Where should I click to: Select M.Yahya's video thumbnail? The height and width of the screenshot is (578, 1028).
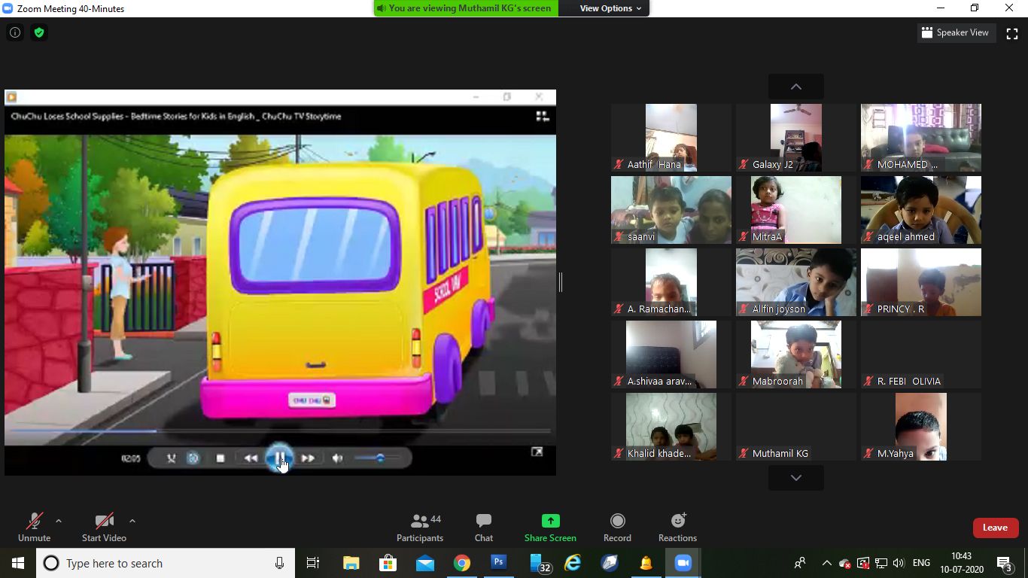coord(921,427)
